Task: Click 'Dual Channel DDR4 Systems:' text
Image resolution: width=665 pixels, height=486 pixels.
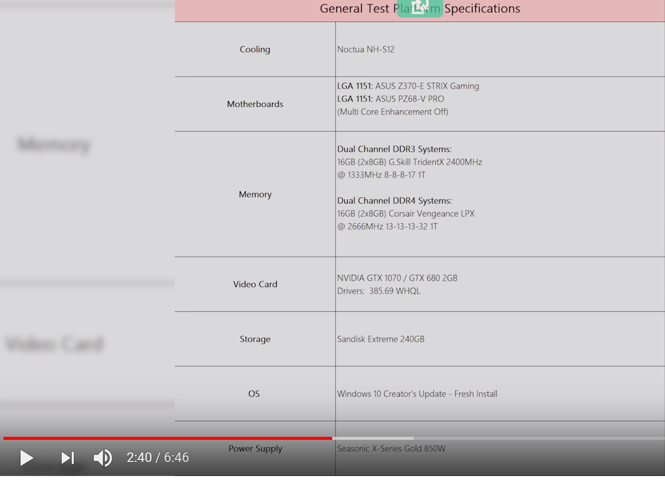Action: coord(394,201)
